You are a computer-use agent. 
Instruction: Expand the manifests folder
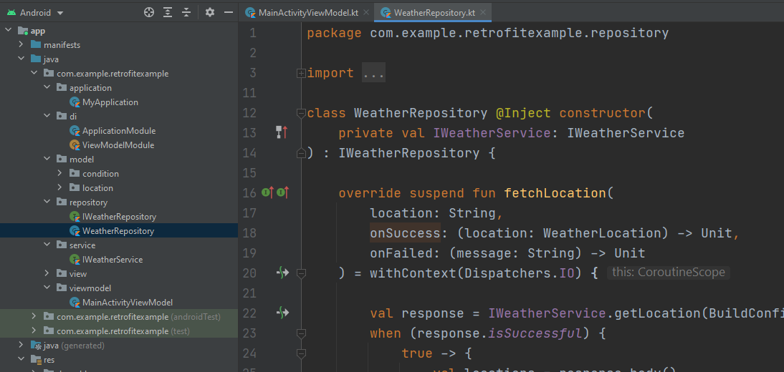pyautogui.click(x=21, y=44)
